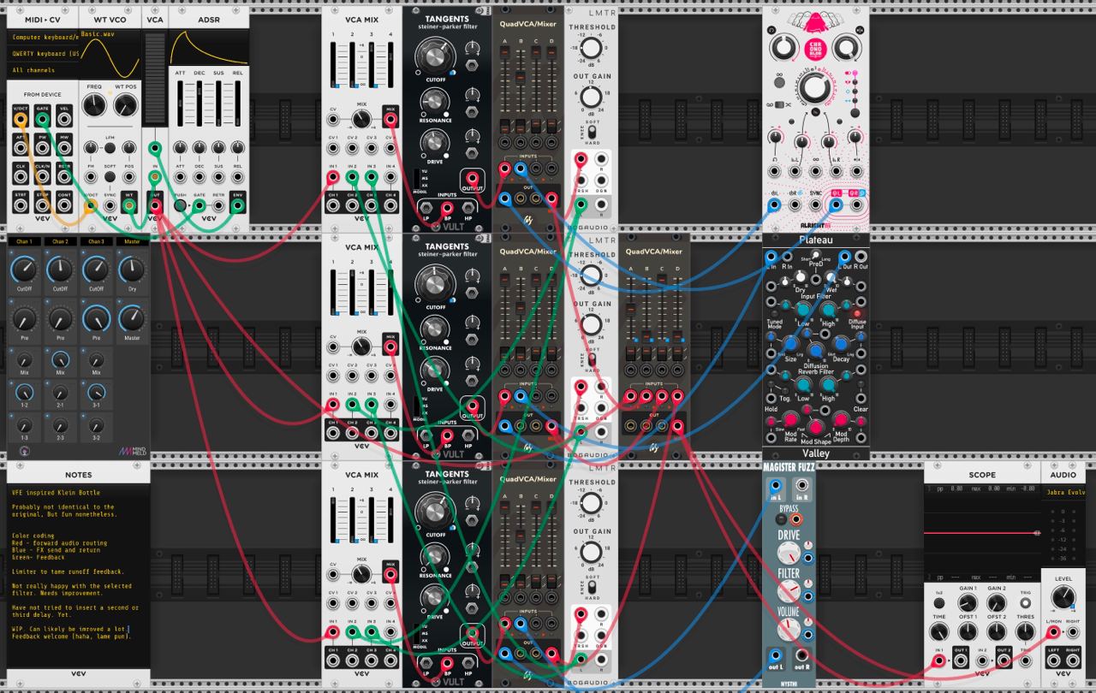1096x693 pixels.
Task: Toggle the Diffuse Input button on Plateau
Action: [x=857, y=313]
